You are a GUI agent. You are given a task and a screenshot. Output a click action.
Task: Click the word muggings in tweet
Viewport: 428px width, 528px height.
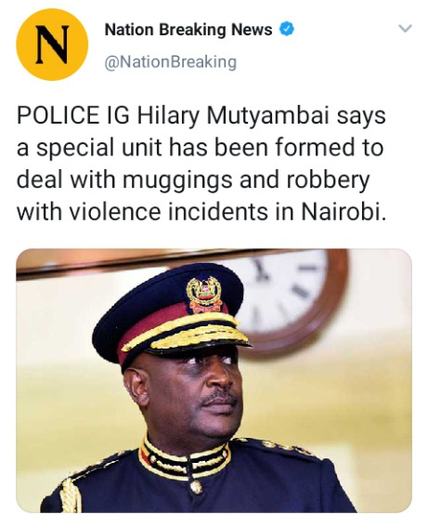177,181
